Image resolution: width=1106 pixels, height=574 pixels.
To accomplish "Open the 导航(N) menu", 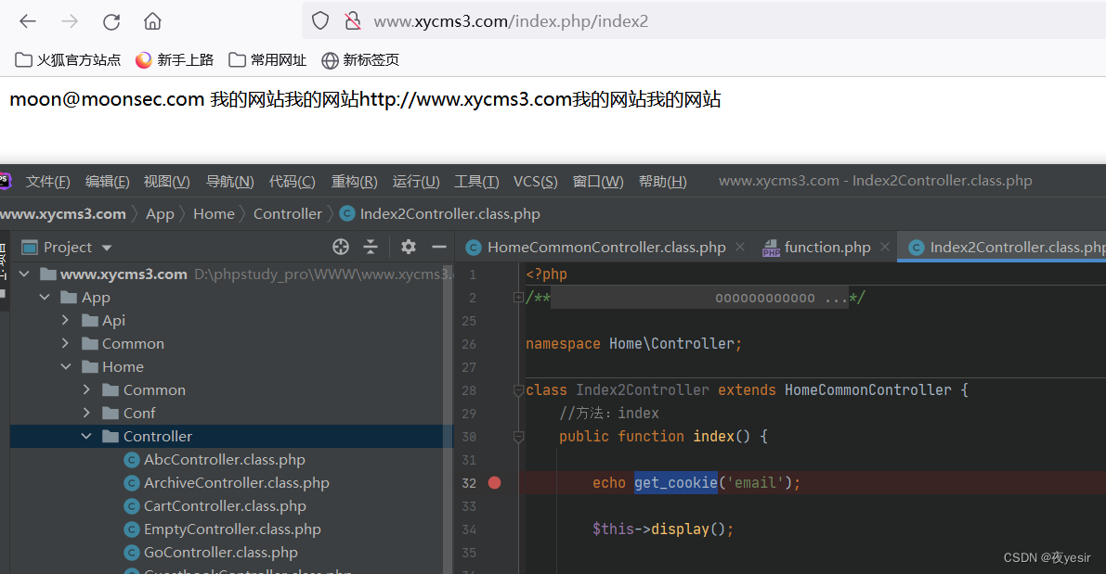I will pos(229,182).
